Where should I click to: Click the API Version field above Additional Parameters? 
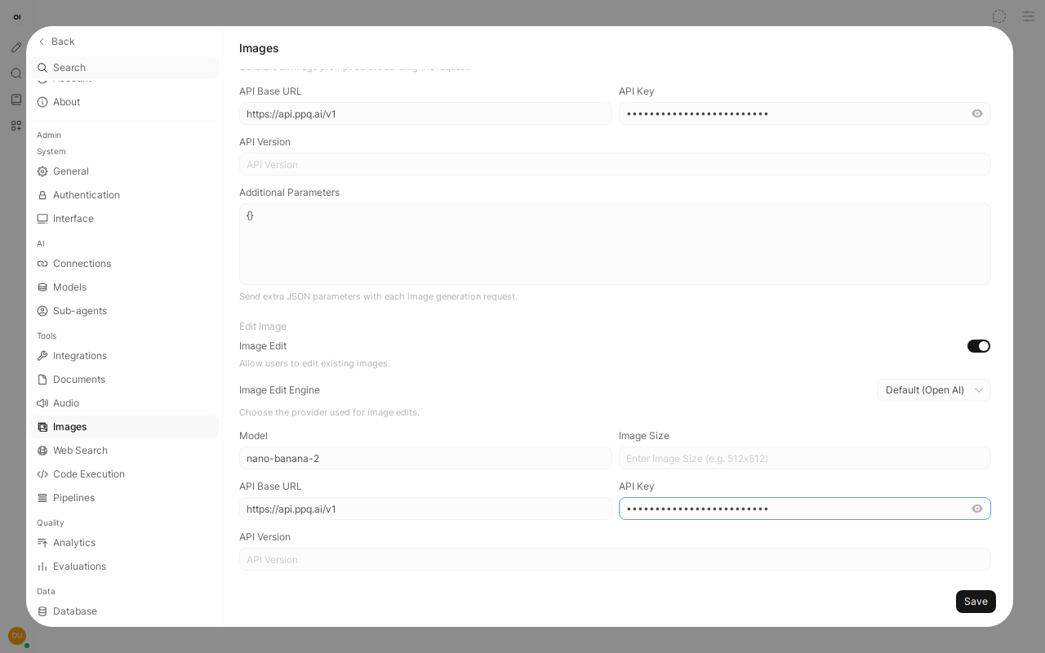coord(615,164)
